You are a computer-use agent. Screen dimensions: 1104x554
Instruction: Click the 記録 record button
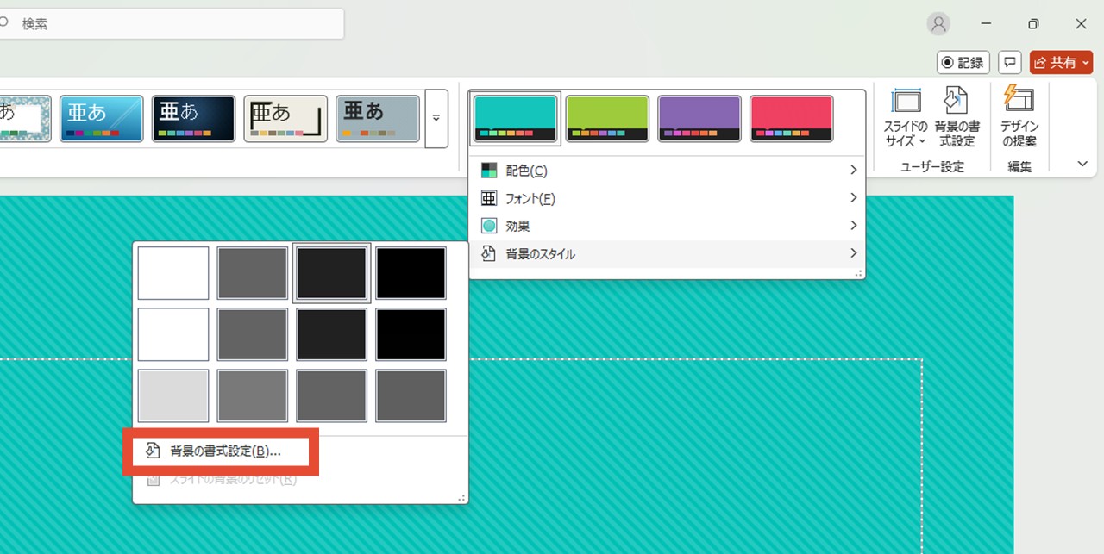pos(963,63)
